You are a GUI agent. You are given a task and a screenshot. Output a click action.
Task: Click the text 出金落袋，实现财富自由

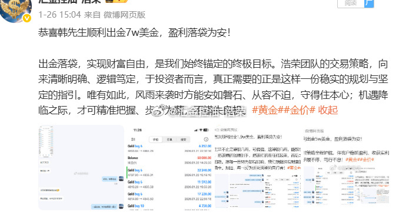point(92,64)
